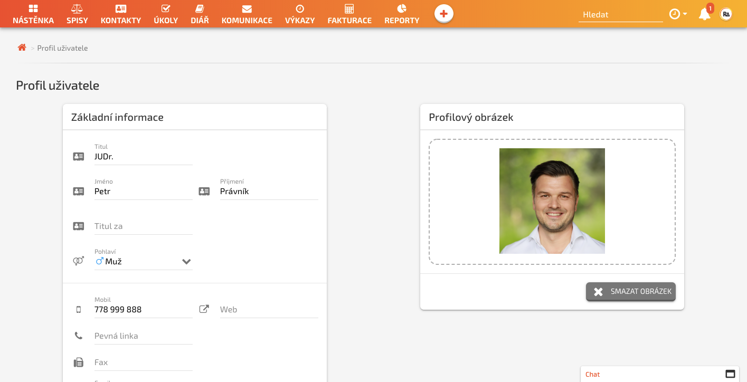The height and width of the screenshot is (382, 747).
Task: Switch to Úkoly section
Action: click(166, 14)
